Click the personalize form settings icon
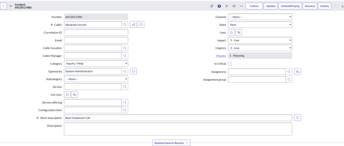Screen dimensions: 344x146 pos(234,6)
